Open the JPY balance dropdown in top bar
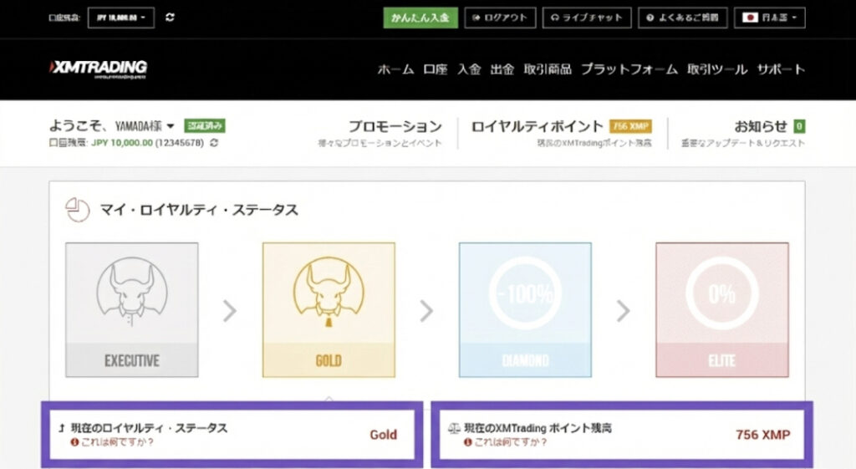The width and height of the screenshot is (856, 469). [120, 18]
